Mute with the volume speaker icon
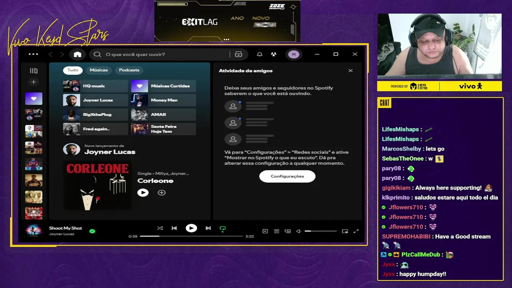This screenshot has width=512, height=288. tap(298, 231)
